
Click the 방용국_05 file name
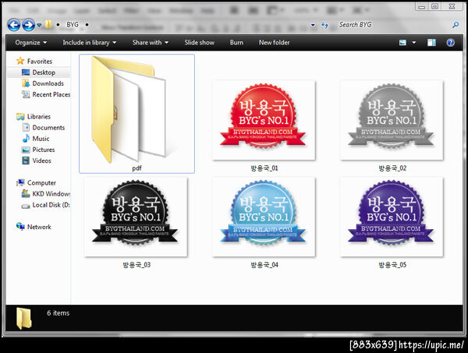tap(392, 265)
